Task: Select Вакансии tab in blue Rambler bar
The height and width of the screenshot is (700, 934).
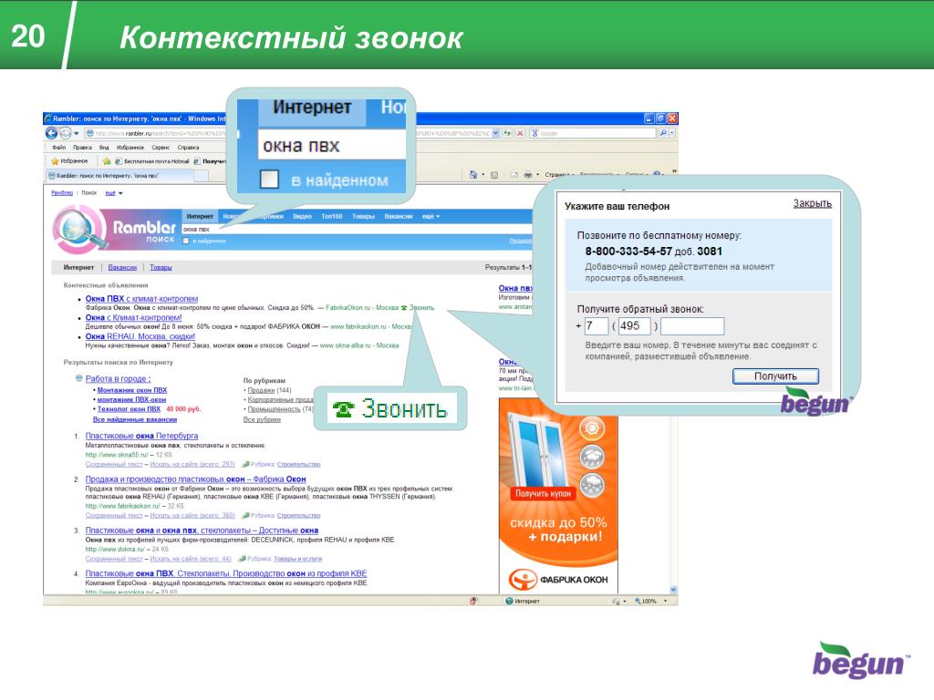Action: click(x=399, y=217)
